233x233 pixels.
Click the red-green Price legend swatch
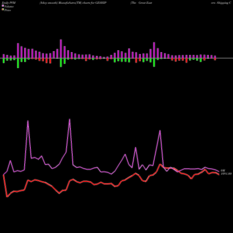tap(3, 10)
